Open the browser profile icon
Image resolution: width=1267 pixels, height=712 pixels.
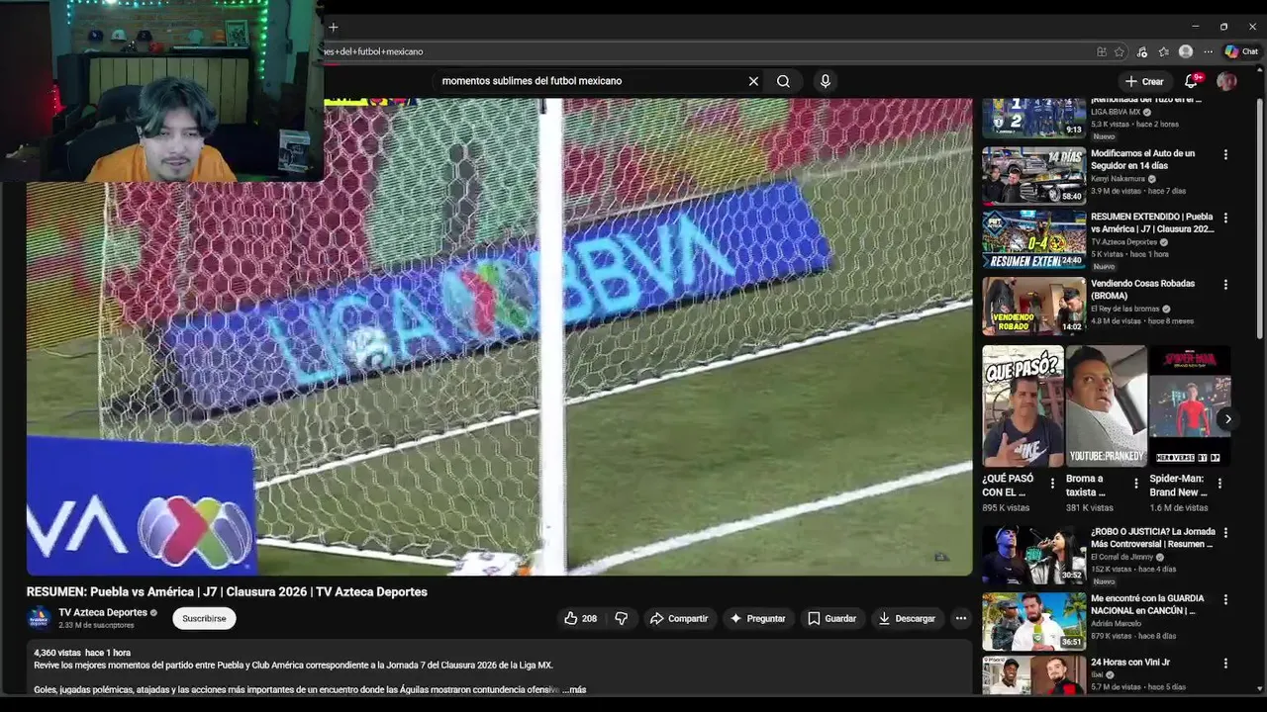[x=1186, y=51]
